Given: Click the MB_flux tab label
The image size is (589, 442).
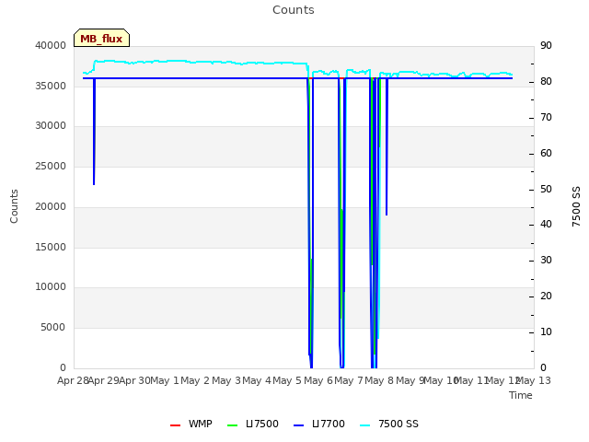Looking at the screenshot, I should coord(101,39).
